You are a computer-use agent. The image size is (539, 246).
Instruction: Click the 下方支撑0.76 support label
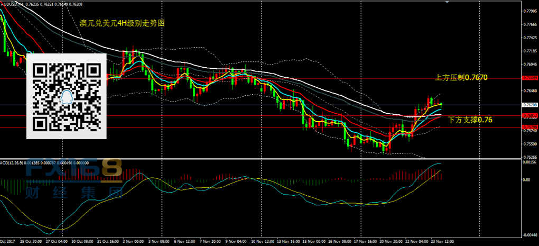(x=470, y=120)
